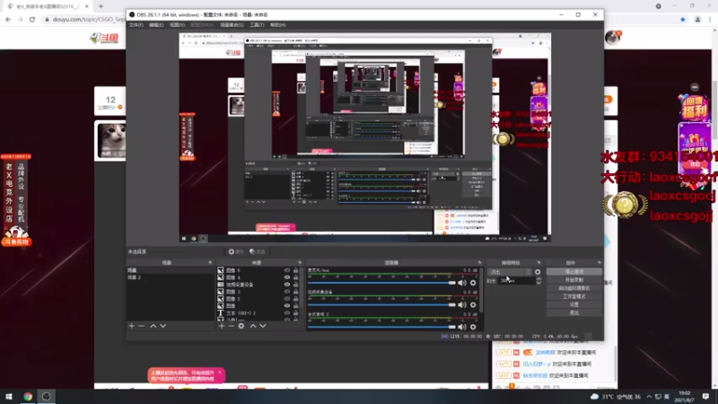Open transition properties gear icon
Image resolution: width=718 pixels, height=404 pixels.
point(538,272)
